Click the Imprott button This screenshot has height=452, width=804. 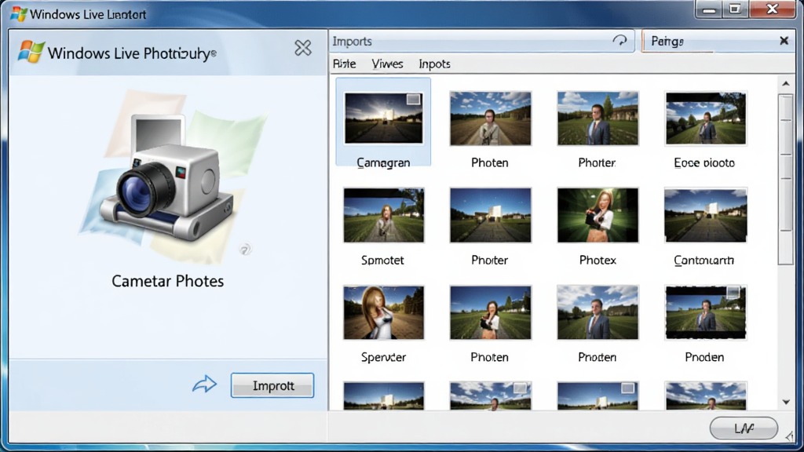(272, 385)
